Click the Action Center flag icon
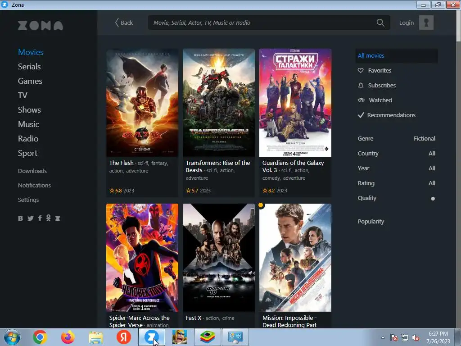461x346 pixels. (393, 338)
